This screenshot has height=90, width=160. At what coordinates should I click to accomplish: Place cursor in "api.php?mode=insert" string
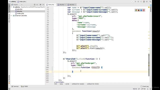pyautogui.click(x=89, y=16)
